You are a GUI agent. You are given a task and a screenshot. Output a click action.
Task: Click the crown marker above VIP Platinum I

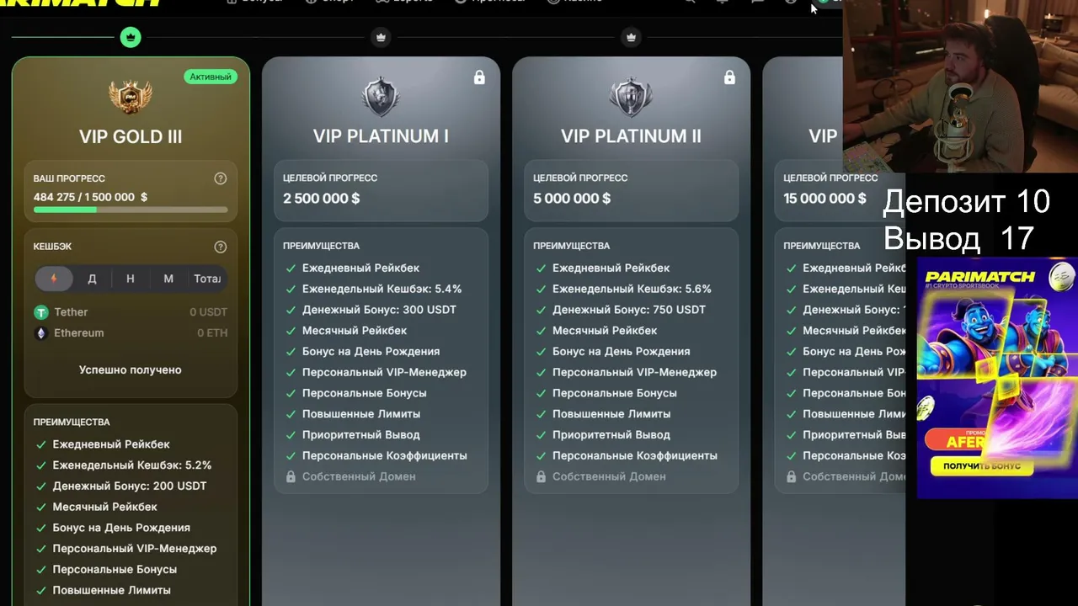381,37
